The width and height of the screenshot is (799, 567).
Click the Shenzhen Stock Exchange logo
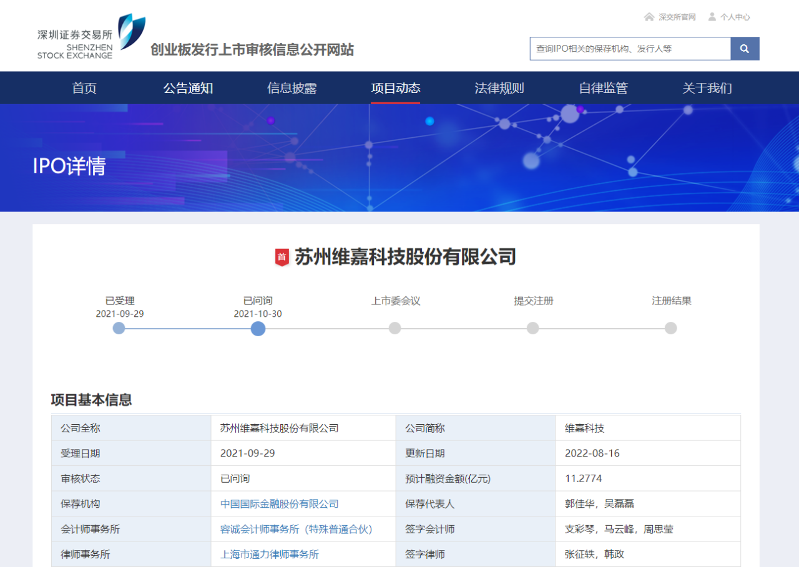[91, 36]
